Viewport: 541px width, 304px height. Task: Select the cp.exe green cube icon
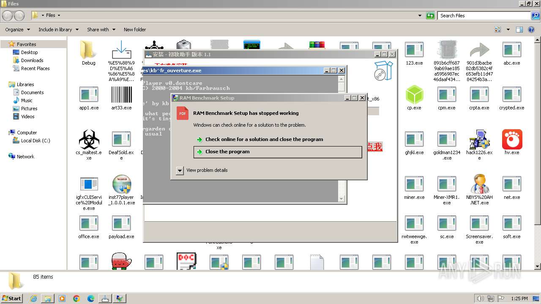coord(414,95)
